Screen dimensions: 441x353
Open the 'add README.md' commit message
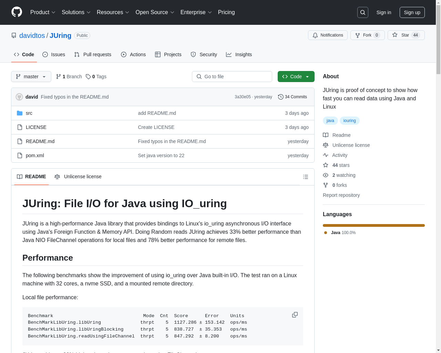coord(157,113)
